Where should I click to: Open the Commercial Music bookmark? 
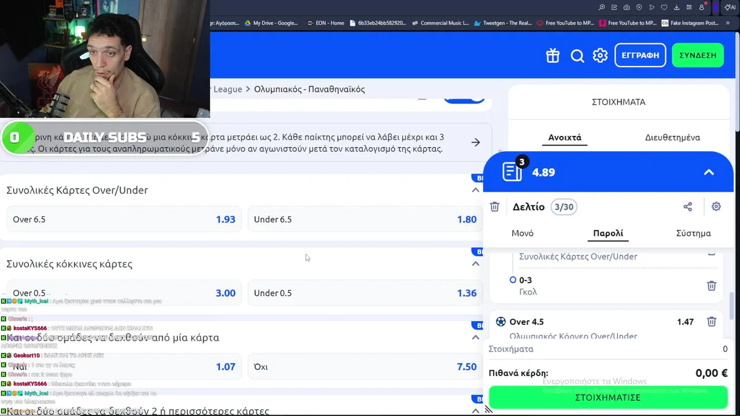pos(441,23)
